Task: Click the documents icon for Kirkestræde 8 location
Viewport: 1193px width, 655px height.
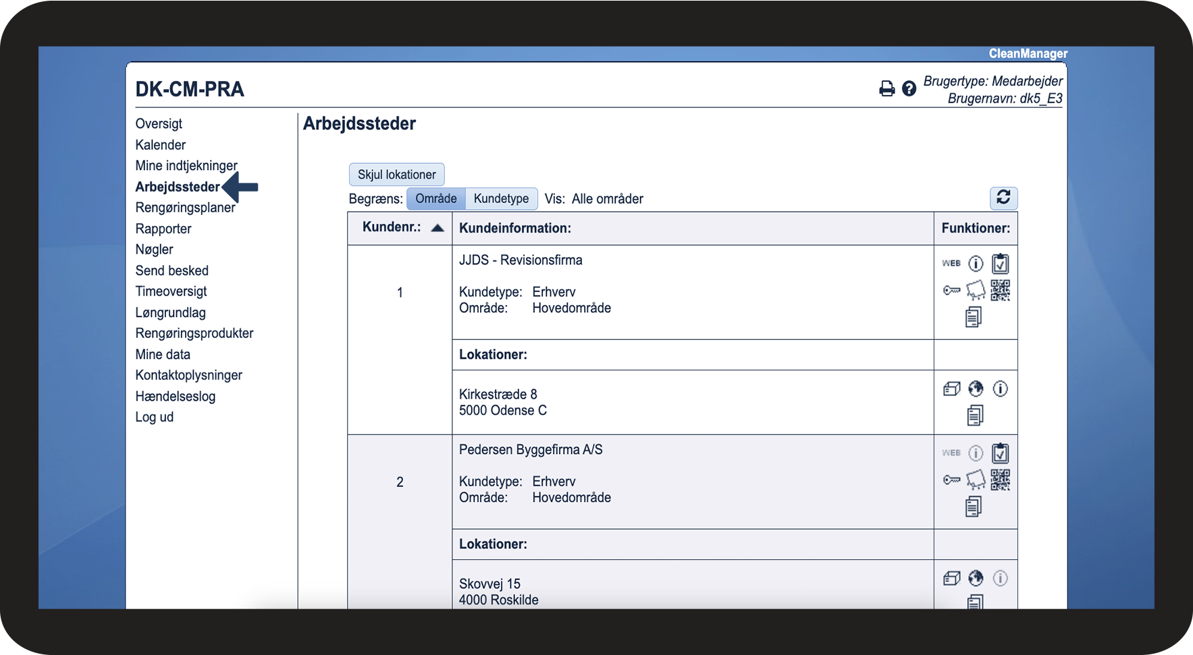Action: 974,415
